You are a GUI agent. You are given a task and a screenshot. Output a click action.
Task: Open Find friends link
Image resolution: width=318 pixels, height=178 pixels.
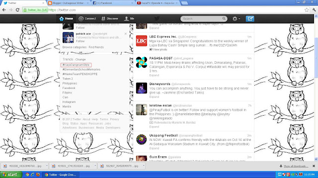coord(96,47)
